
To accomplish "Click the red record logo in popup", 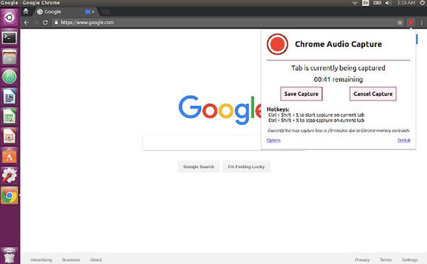I will pos(278,44).
